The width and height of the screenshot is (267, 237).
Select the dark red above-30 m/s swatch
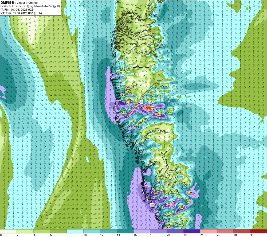point(259,231)
